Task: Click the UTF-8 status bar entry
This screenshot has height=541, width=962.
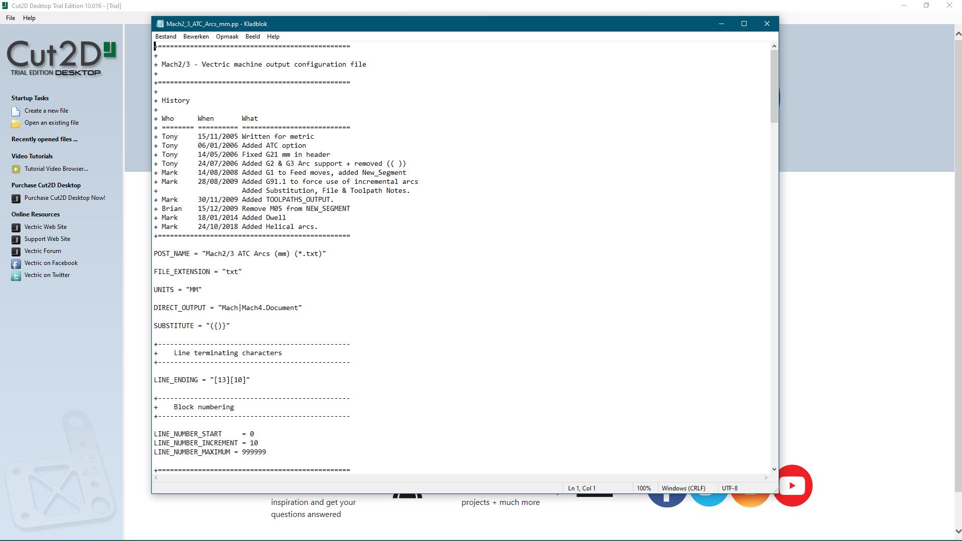Action: click(x=730, y=488)
